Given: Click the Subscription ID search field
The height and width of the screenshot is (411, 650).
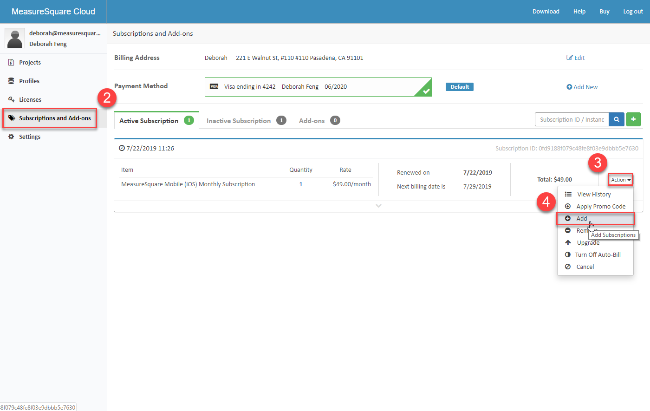Looking at the screenshot, I should click(x=572, y=119).
